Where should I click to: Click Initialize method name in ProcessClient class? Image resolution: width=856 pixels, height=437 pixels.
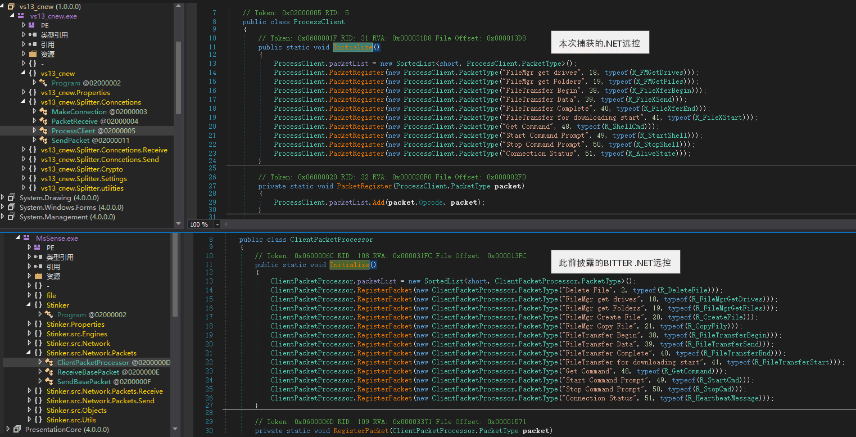352,47
